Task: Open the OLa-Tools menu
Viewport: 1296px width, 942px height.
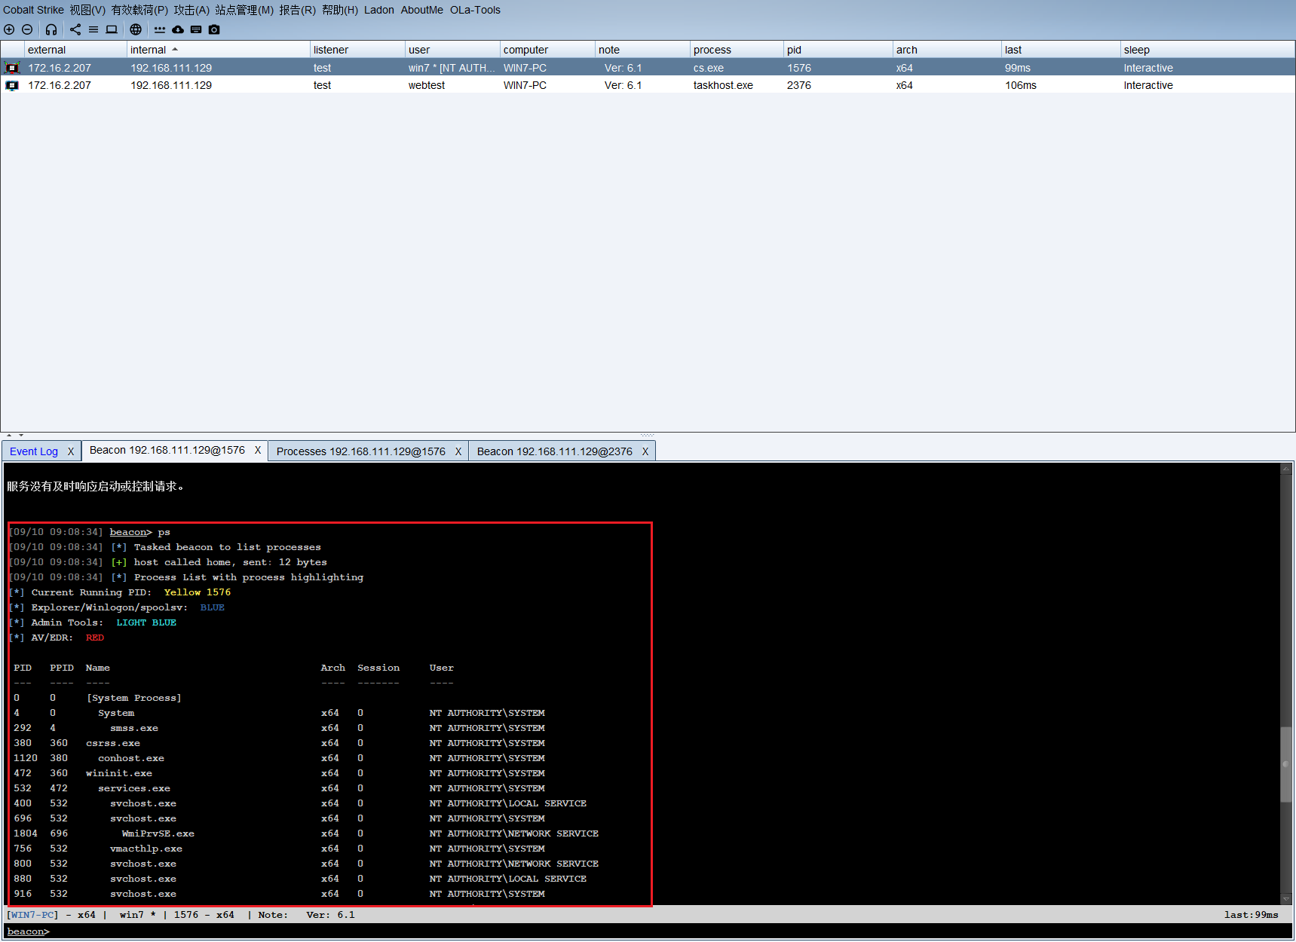Action: [x=475, y=10]
